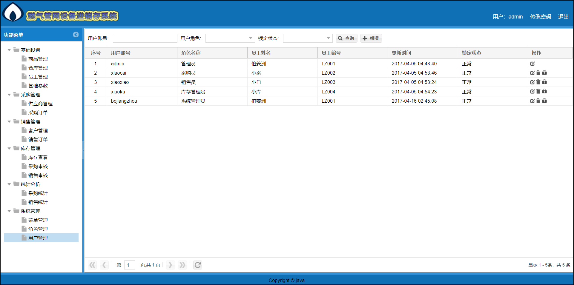
Task: Edit the bojiangzhou user
Action: coord(532,101)
